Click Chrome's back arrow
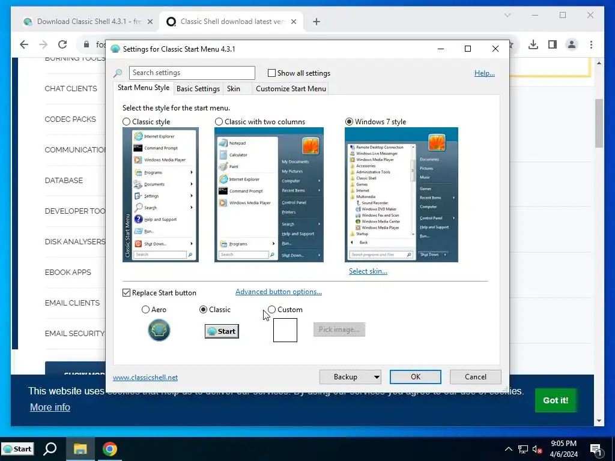 (24, 44)
